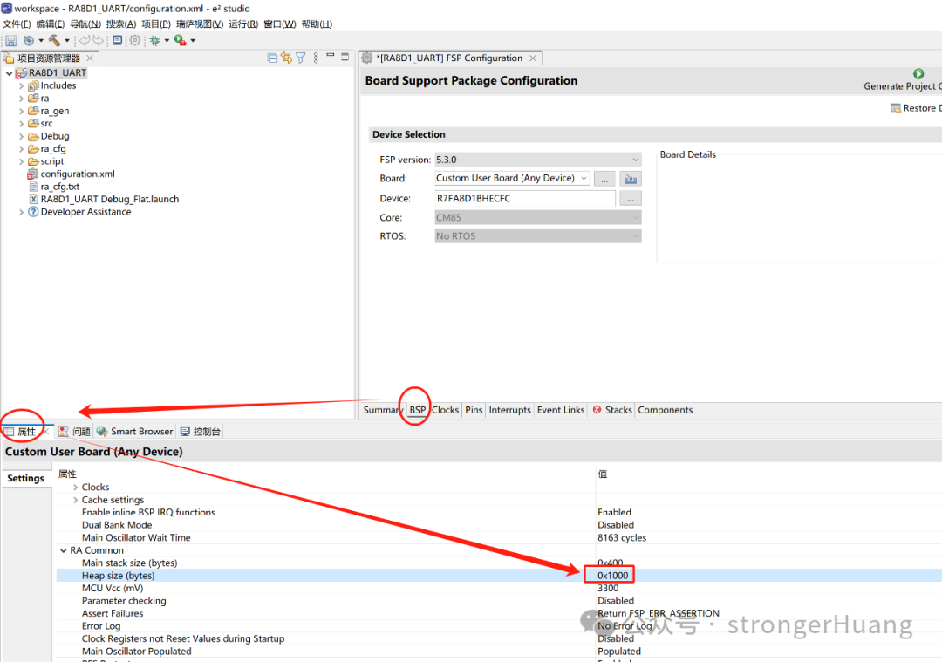The image size is (942, 662).
Task: Click the Device browse ellipsis button
Action: 631,198
